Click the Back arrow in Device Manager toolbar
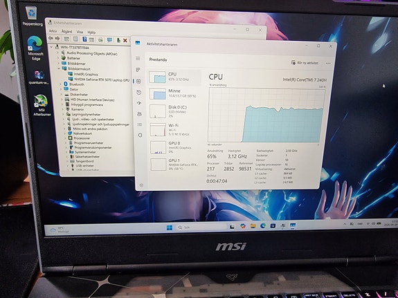The width and height of the screenshot is (398, 298). click(51, 38)
